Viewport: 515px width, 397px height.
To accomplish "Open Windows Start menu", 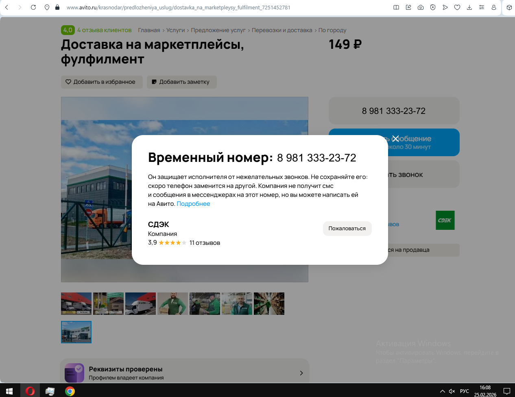I will 9,391.
